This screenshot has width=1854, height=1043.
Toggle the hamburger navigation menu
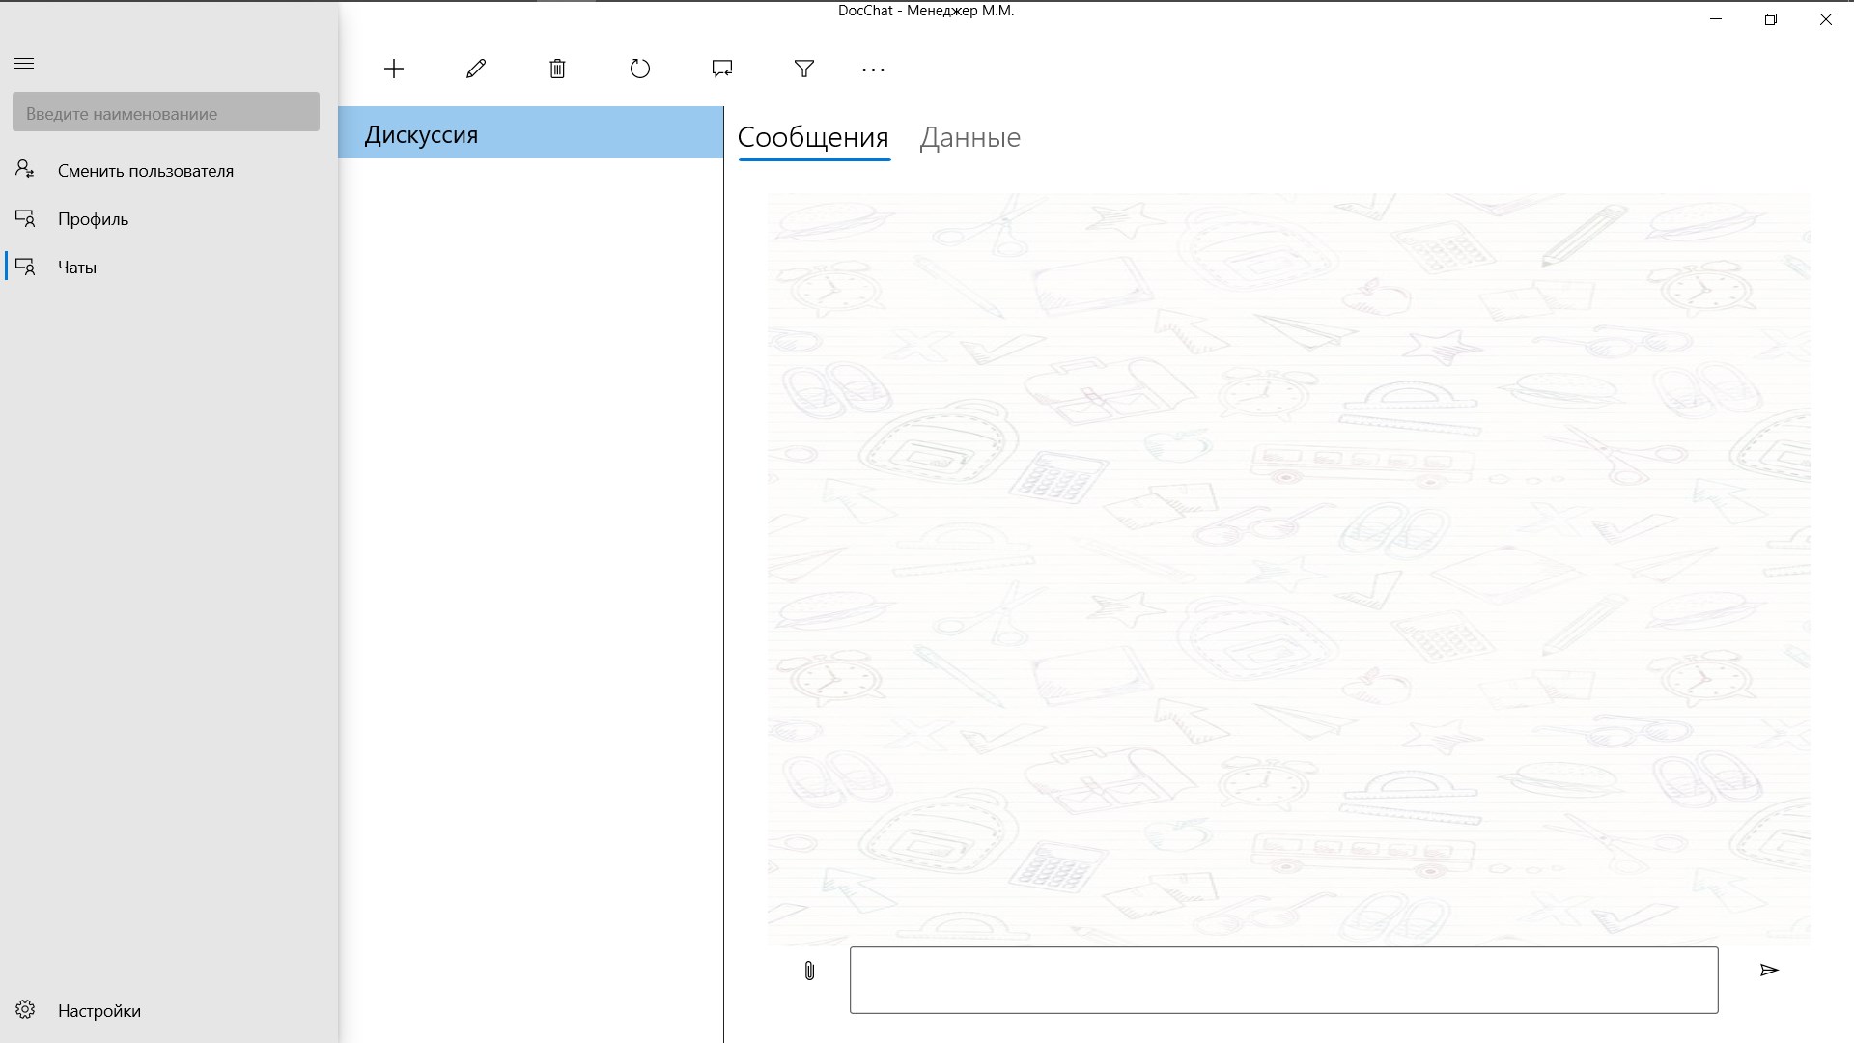click(x=24, y=64)
